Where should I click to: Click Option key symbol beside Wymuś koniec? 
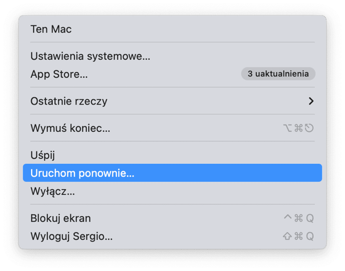(x=287, y=128)
